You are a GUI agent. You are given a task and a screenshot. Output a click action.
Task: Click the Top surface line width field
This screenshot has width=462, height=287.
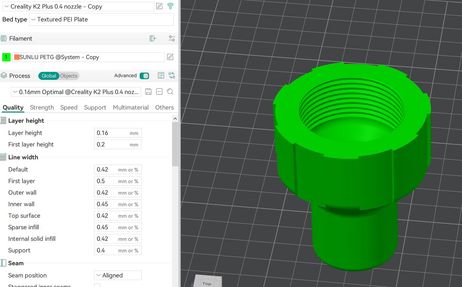118,216
